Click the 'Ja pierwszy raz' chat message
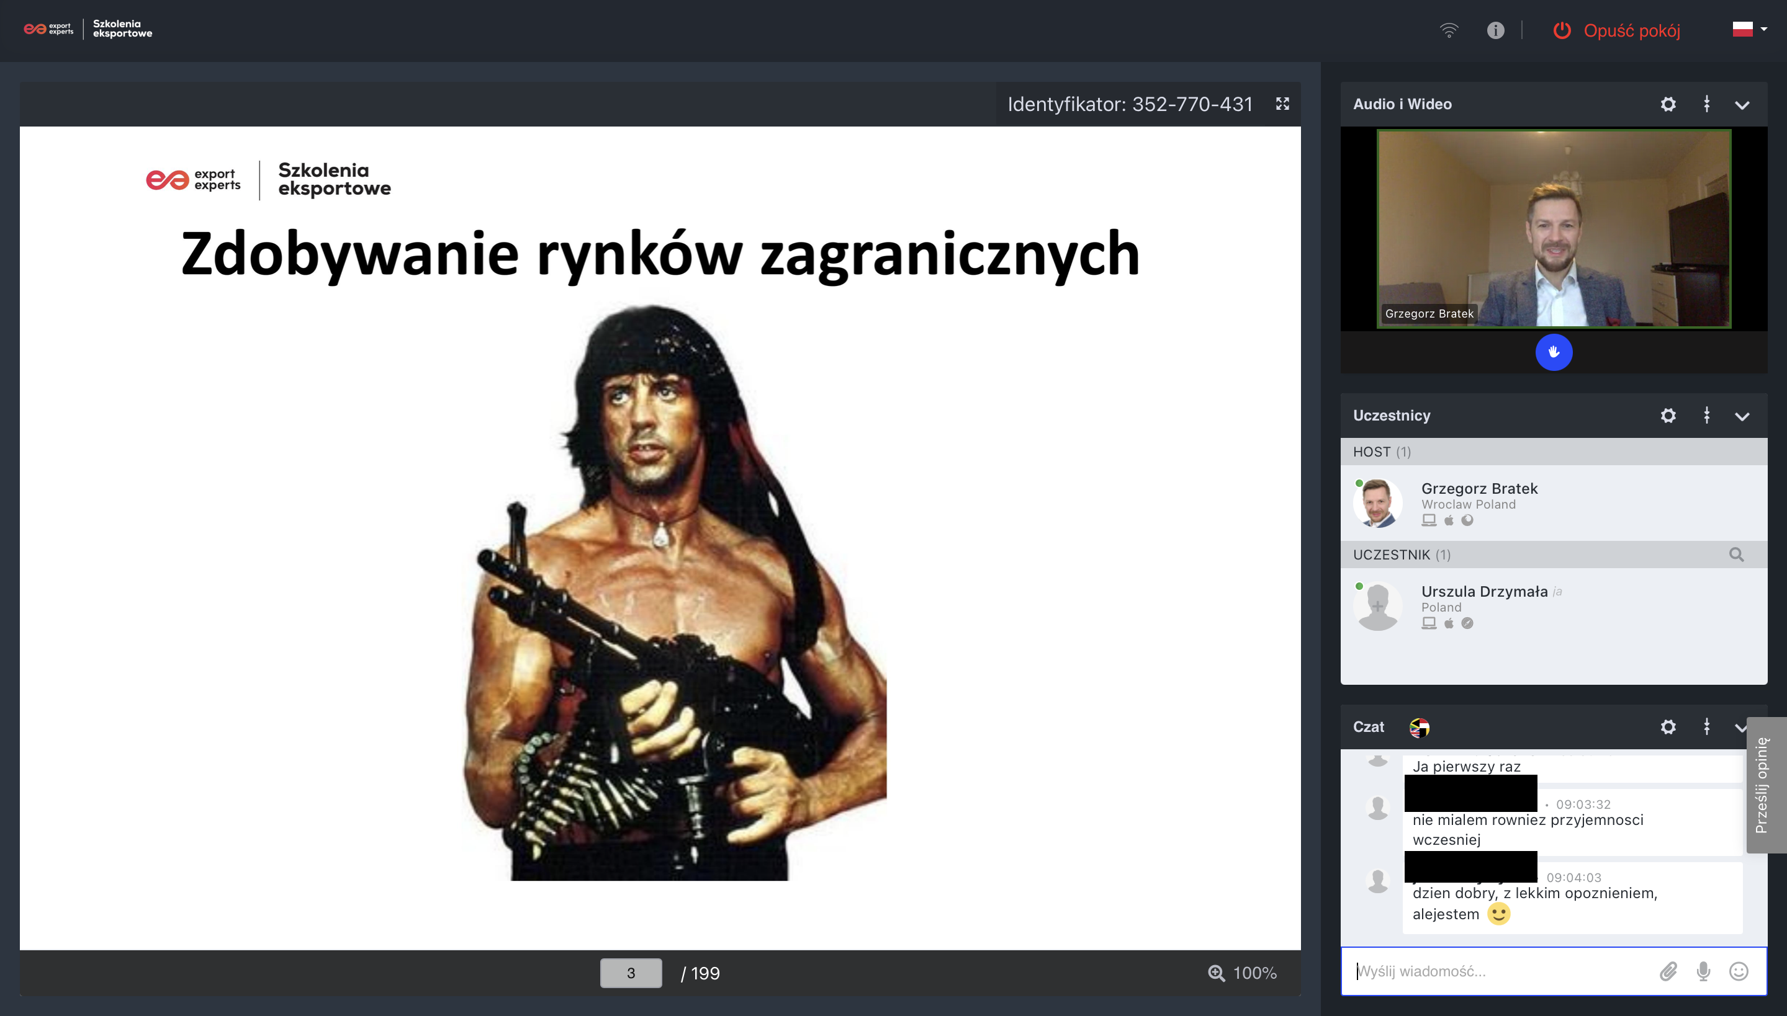 (x=1465, y=767)
